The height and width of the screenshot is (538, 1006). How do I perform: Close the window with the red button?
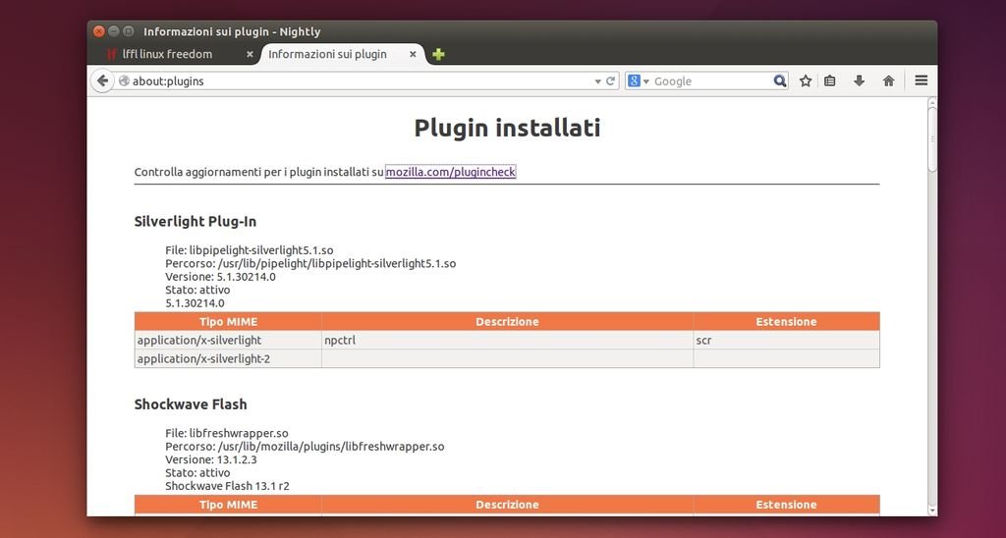click(99, 30)
